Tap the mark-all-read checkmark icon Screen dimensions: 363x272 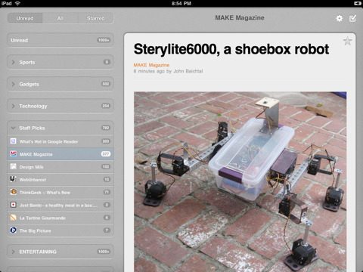[352, 18]
